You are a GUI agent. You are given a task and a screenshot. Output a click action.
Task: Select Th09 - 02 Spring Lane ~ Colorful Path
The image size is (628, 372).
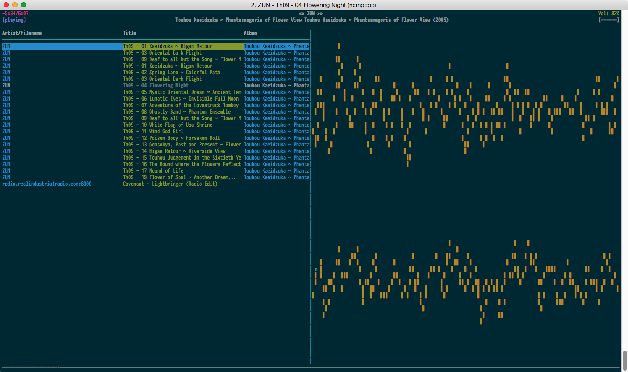pyautogui.click(x=156, y=73)
